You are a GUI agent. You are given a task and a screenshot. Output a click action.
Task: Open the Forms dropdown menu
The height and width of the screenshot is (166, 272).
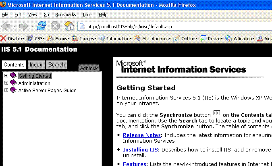tap(68, 39)
